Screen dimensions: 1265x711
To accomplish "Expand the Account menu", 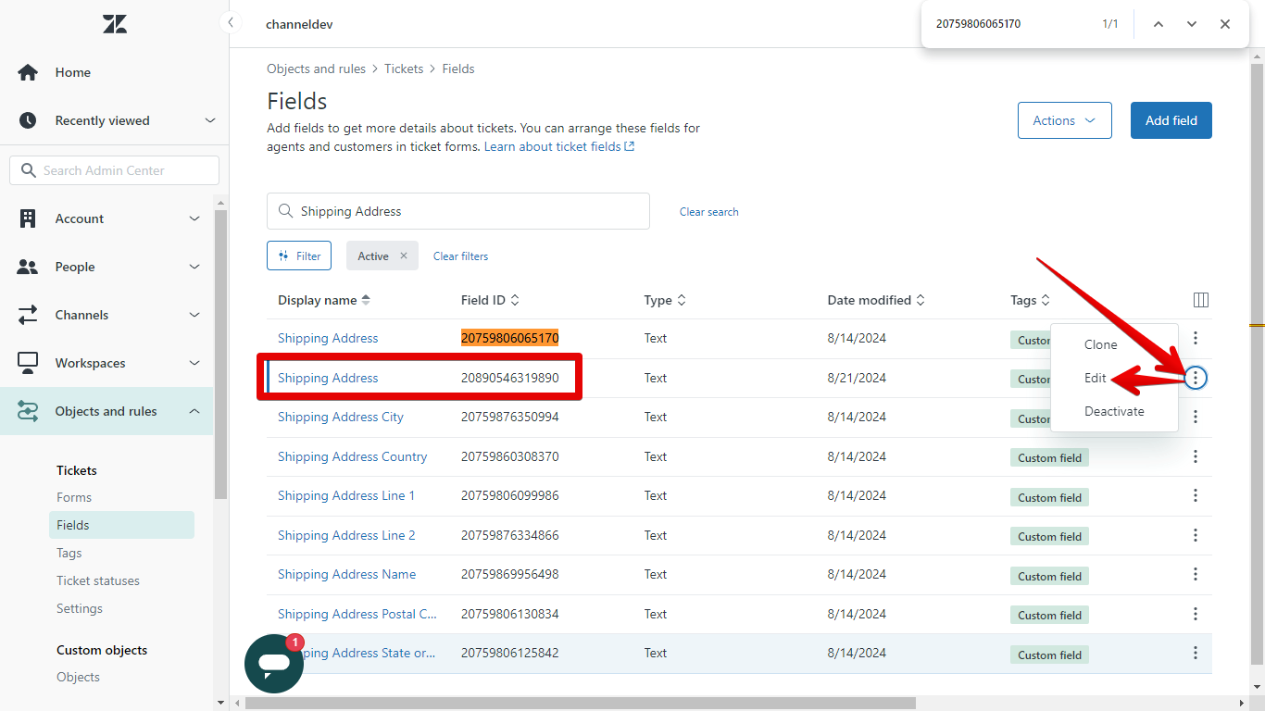I will click(194, 218).
